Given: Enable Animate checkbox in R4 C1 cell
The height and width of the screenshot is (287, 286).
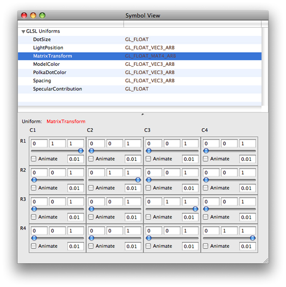Looking at the screenshot, I should pos(34,246).
